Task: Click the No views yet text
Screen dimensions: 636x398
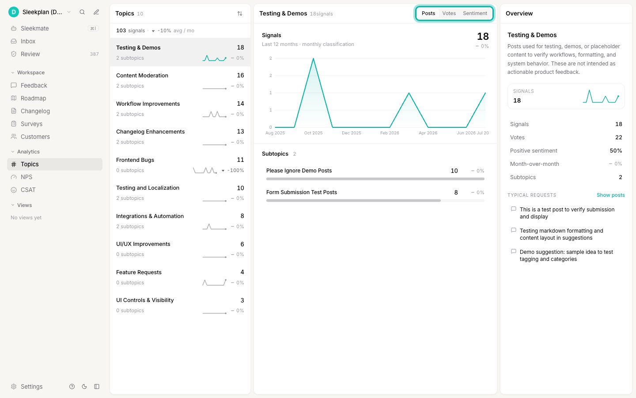Action: 26,218
